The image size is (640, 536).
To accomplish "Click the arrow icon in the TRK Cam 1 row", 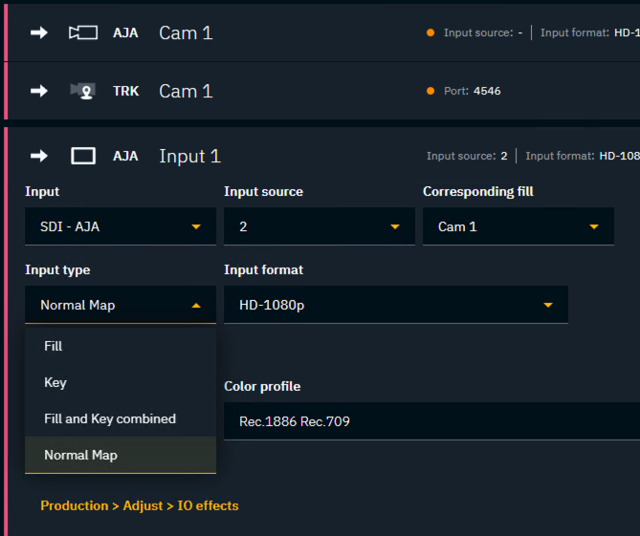I will [x=38, y=91].
